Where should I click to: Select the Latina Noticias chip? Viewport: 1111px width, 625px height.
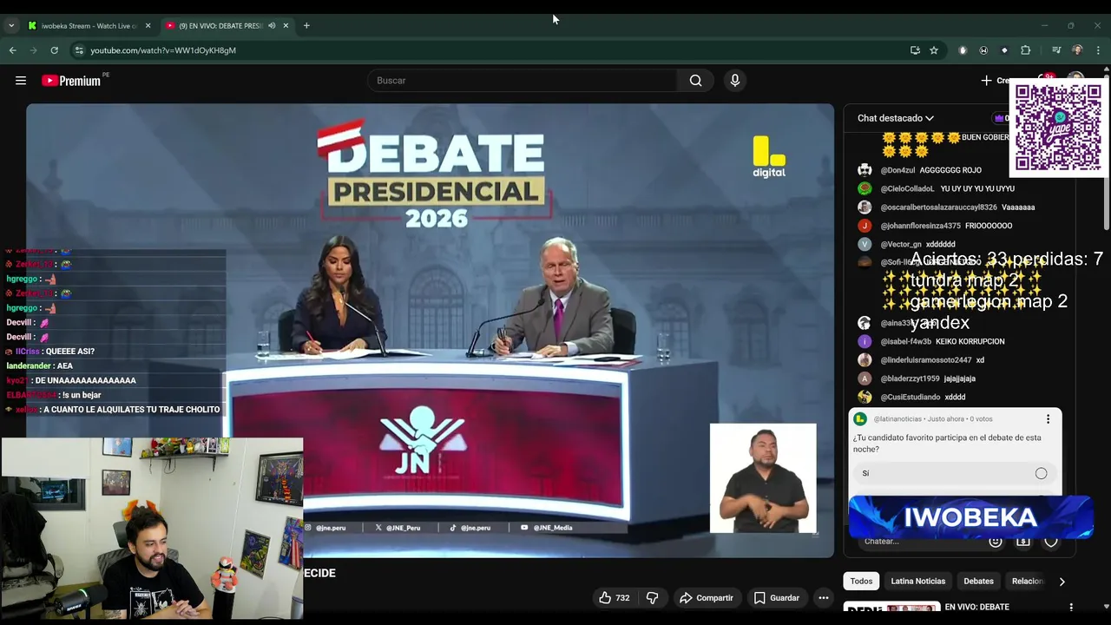(917, 582)
